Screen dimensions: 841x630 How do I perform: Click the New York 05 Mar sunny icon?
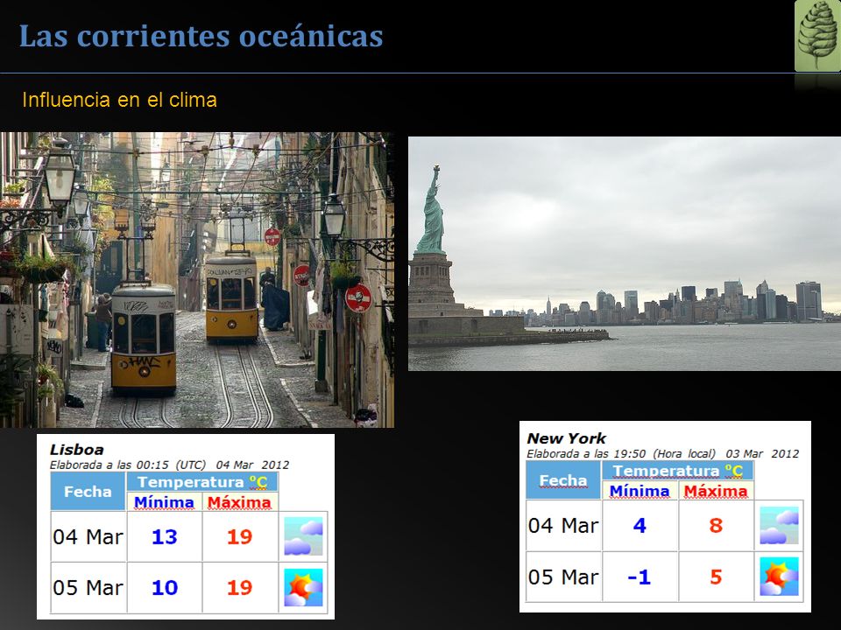click(x=780, y=577)
